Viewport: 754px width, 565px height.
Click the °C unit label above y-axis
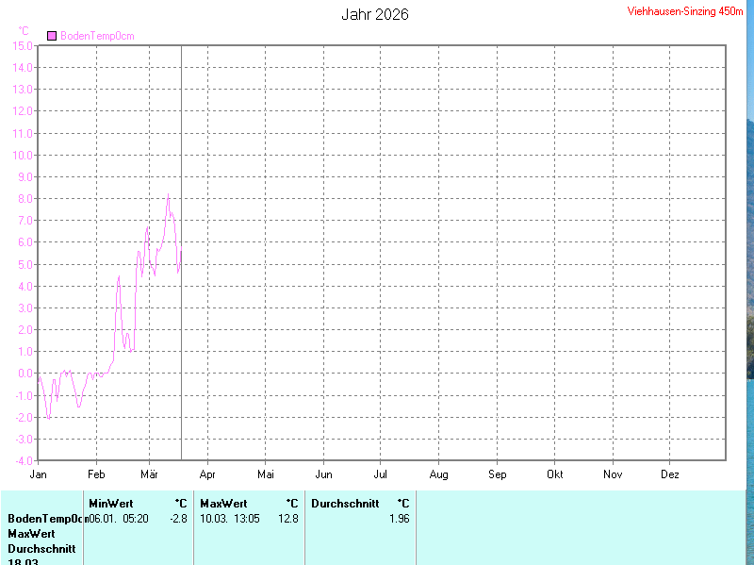click(24, 31)
